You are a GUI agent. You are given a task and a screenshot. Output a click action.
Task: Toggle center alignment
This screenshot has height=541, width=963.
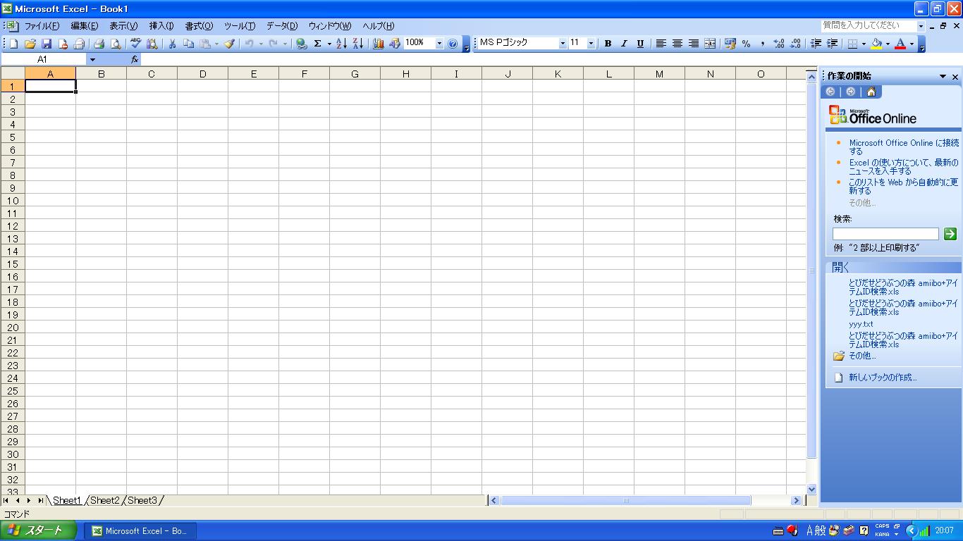click(677, 44)
